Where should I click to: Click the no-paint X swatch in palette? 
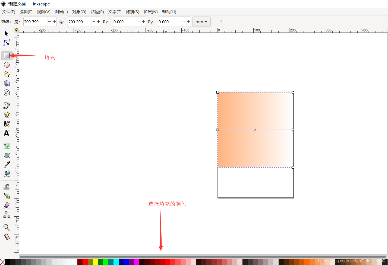click(x=2, y=262)
